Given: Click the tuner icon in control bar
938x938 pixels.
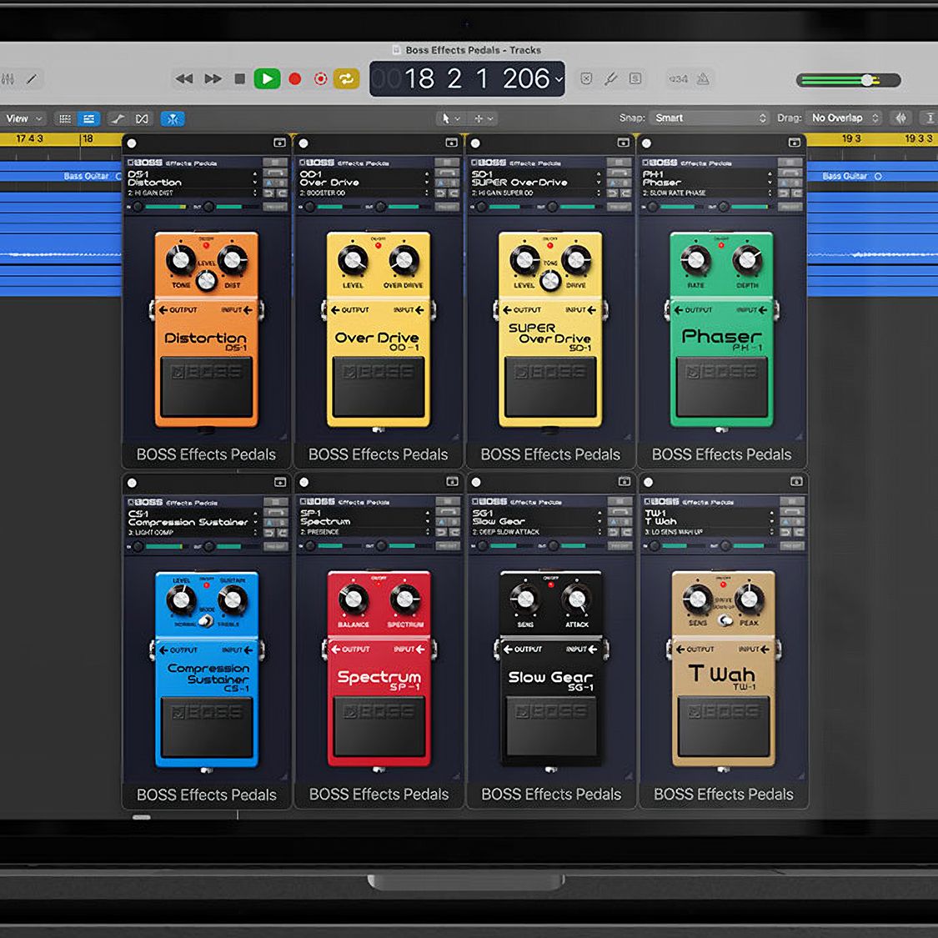Looking at the screenshot, I should point(611,78).
